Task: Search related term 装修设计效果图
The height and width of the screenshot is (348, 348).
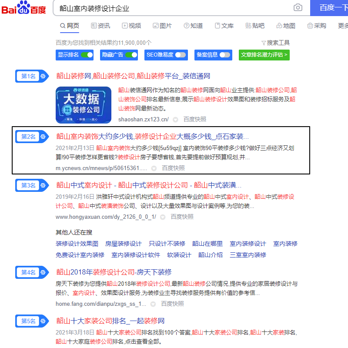Action: coord(77,244)
